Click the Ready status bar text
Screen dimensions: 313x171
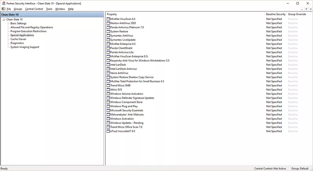4,169
